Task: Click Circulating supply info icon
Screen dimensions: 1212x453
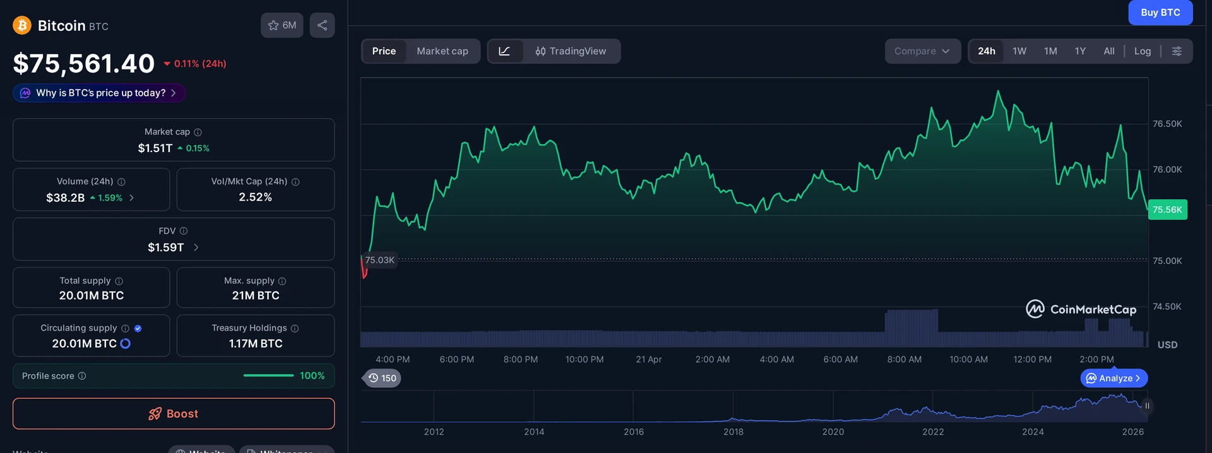Action: (x=125, y=328)
